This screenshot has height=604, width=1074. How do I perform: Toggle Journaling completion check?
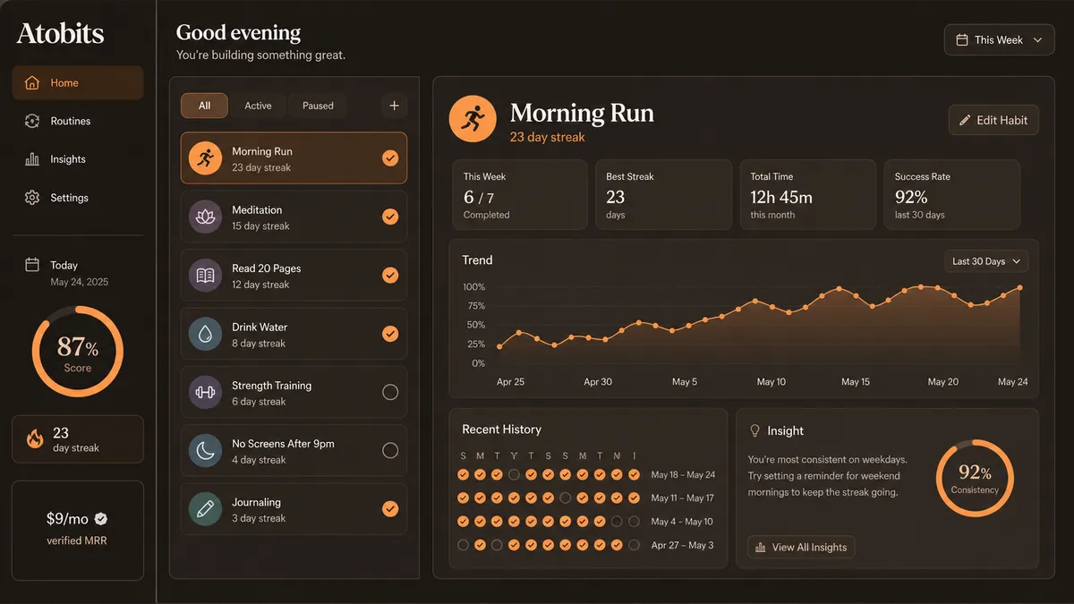click(x=390, y=509)
